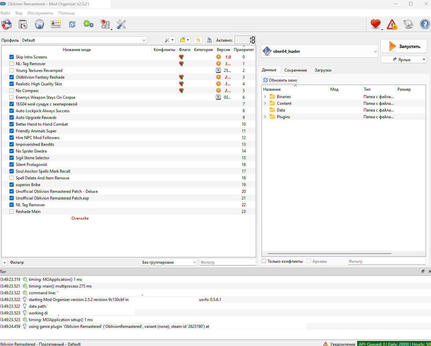Image resolution: width=431 pixels, height=346 pixels.
Task: Enable the Reshade Main mod checkbox
Action: (x=12, y=212)
